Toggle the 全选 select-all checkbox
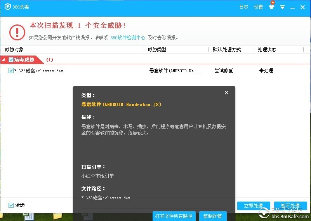The image size is (311, 221). point(11,205)
